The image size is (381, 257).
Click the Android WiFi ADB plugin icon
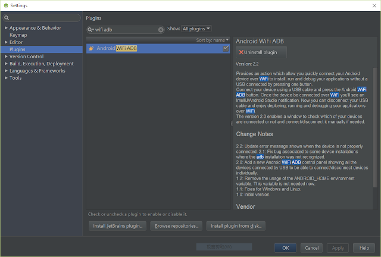[91, 48]
